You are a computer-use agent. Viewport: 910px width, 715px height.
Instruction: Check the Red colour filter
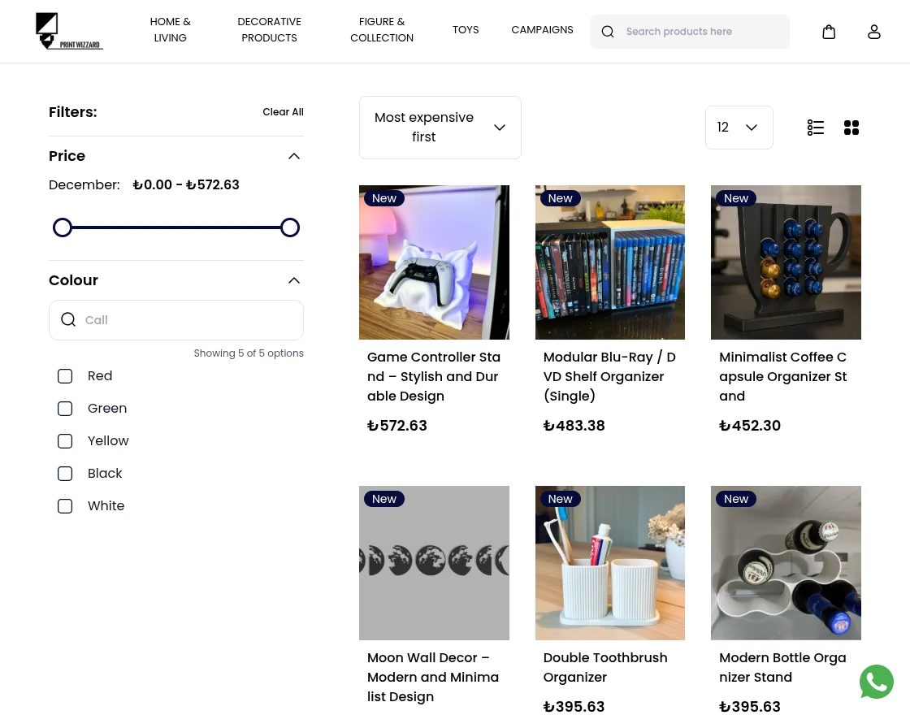pyautogui.click(x=65, y=375)
